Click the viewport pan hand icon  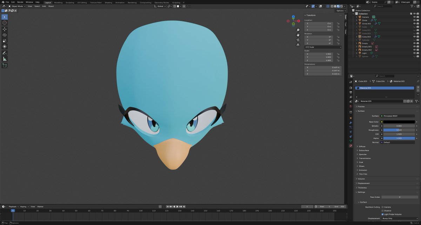coord(298,35)
